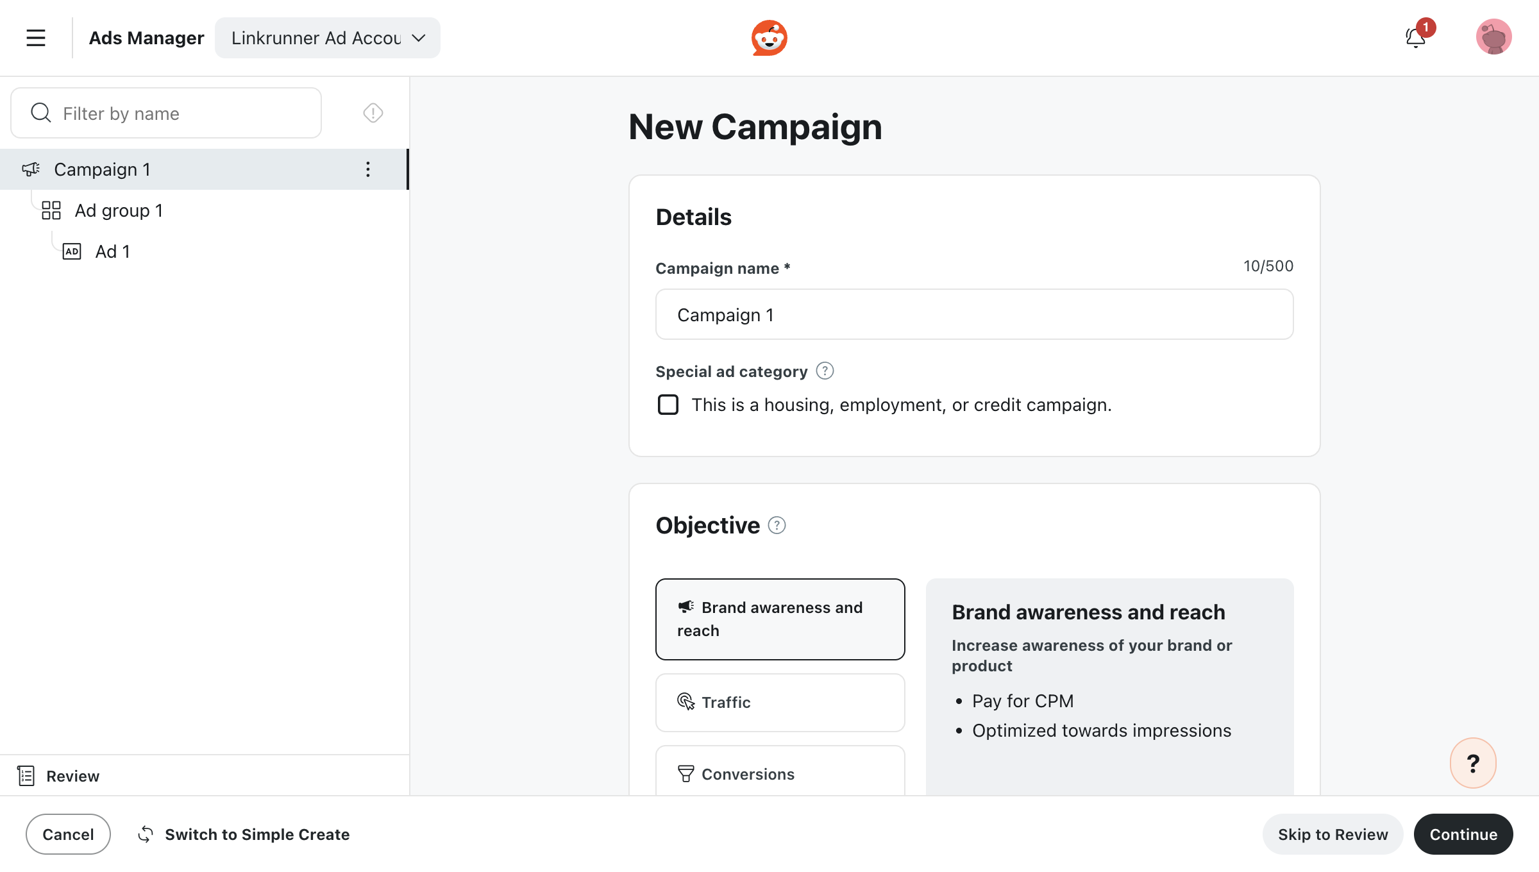Open the user profile avatar

pos(1493,37)
